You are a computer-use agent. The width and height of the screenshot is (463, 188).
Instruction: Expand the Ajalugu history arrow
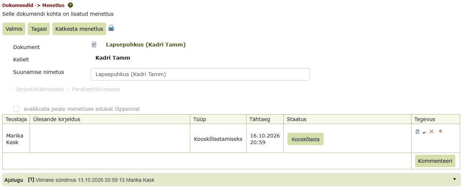(455, 179)
